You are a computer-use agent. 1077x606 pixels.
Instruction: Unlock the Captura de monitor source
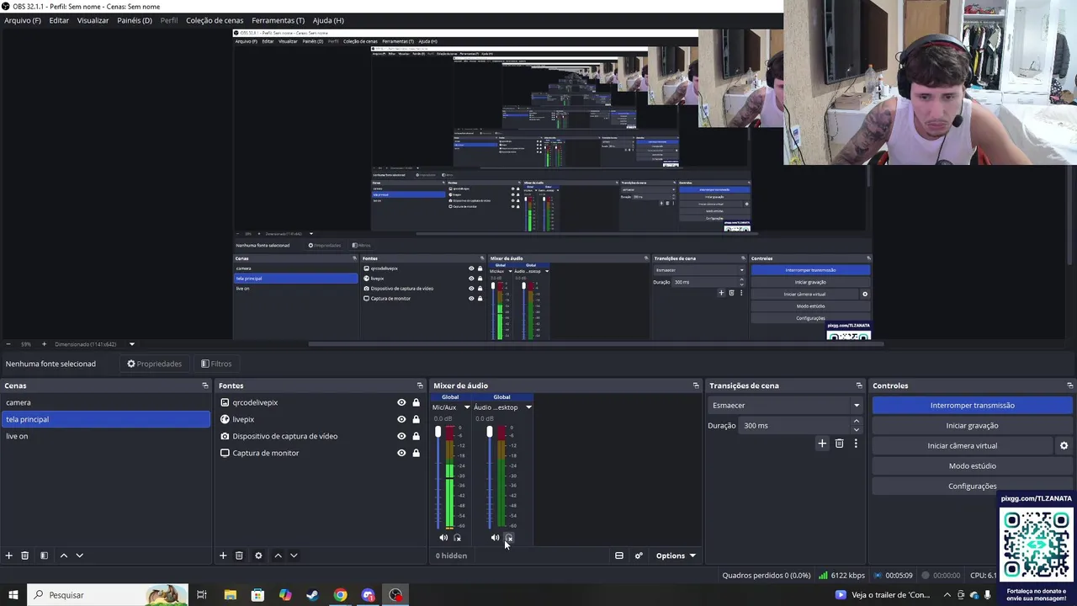point(416,453)
